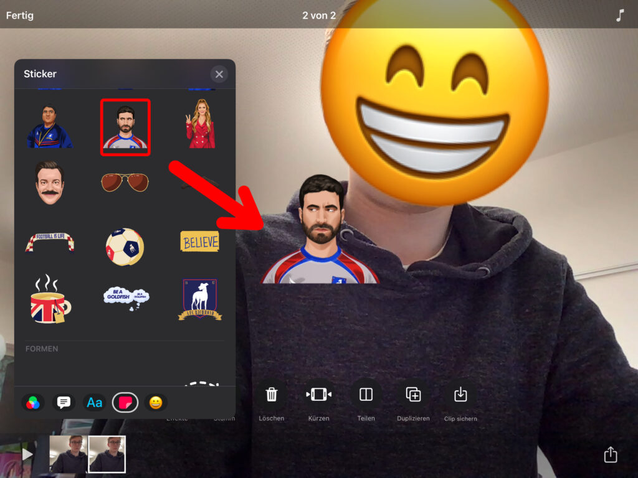638x478 pixels.
Task: Switch to the filters color tab
Action: point(33,403)
